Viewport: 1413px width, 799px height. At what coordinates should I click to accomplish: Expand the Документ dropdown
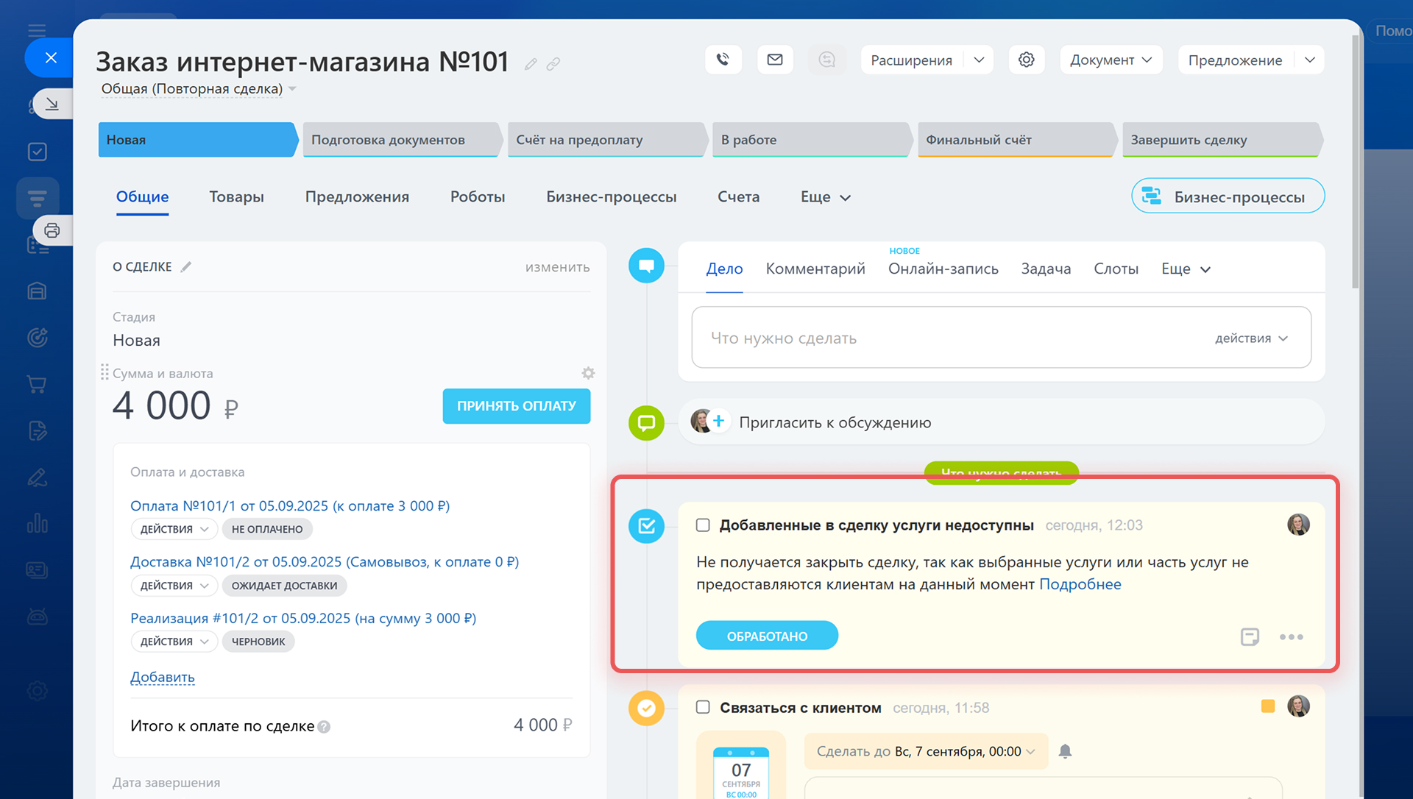coord(1111,60)
